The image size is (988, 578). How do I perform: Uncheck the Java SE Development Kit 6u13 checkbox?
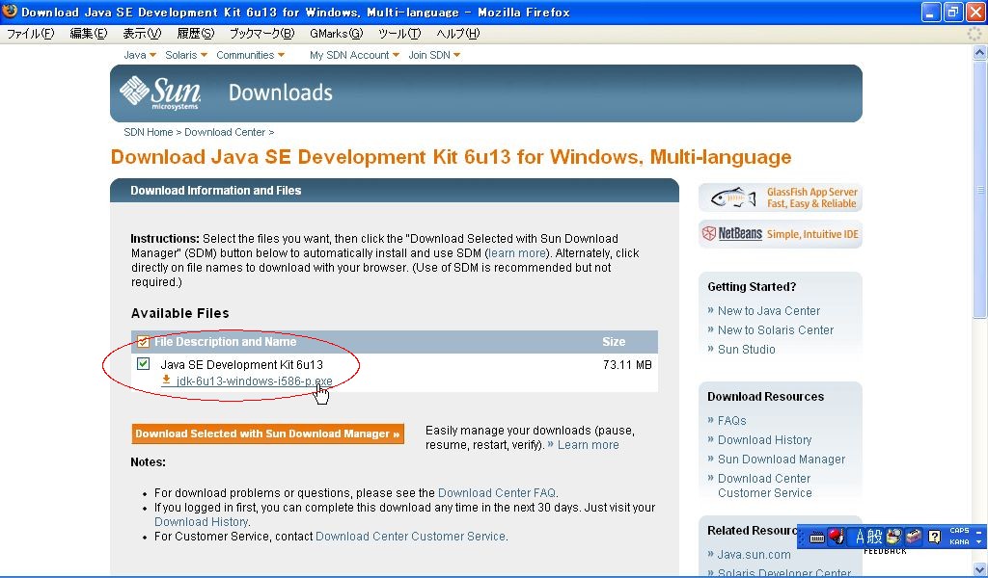tap(143, 363)
